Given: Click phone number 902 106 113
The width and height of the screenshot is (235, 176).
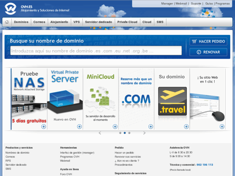Looking at the screenshot, I should coord(205,165).
